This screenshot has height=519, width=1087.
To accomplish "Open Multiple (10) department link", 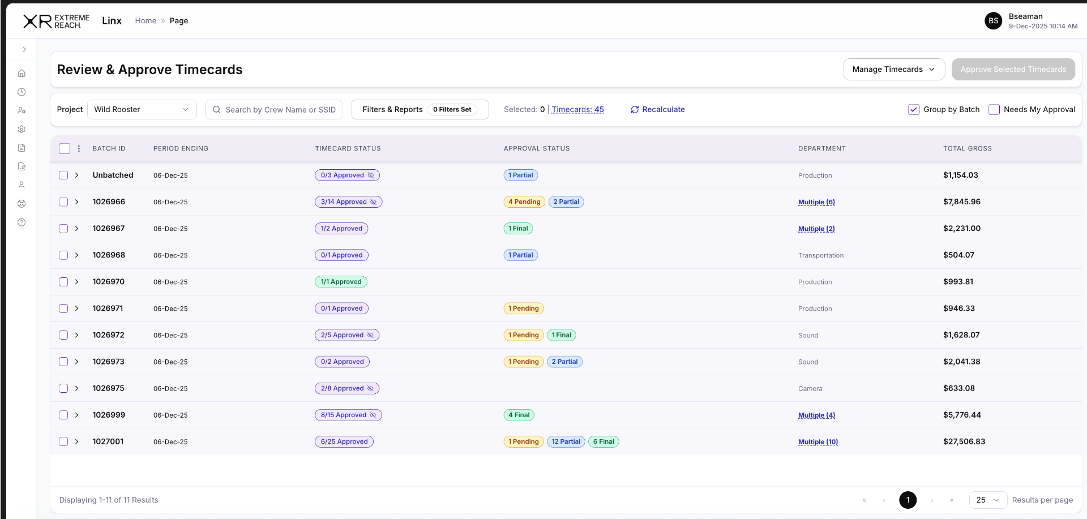I will tap(818, 442).
